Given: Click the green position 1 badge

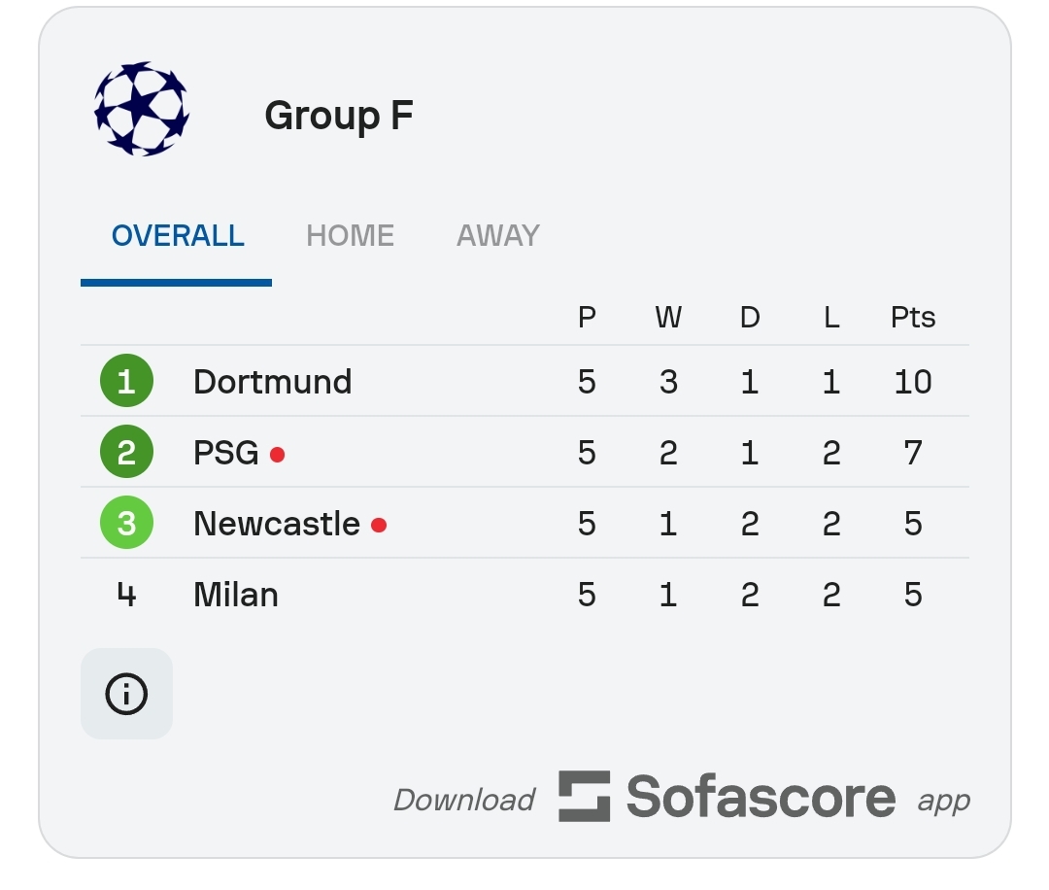Looking at the screenshot, I should pos(126,381).
